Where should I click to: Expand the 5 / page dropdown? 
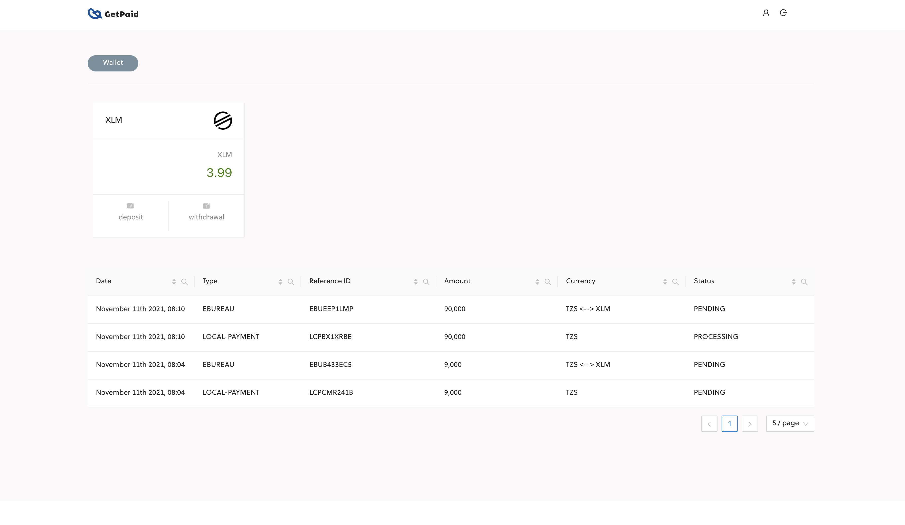(790, 423)
